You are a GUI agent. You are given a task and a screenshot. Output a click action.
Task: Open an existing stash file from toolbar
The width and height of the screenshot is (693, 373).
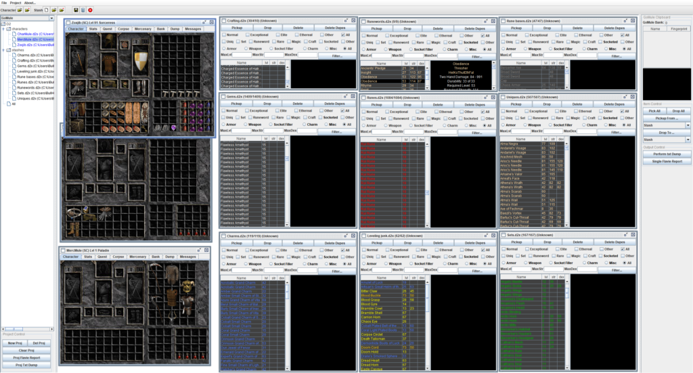tap(54, 9)
